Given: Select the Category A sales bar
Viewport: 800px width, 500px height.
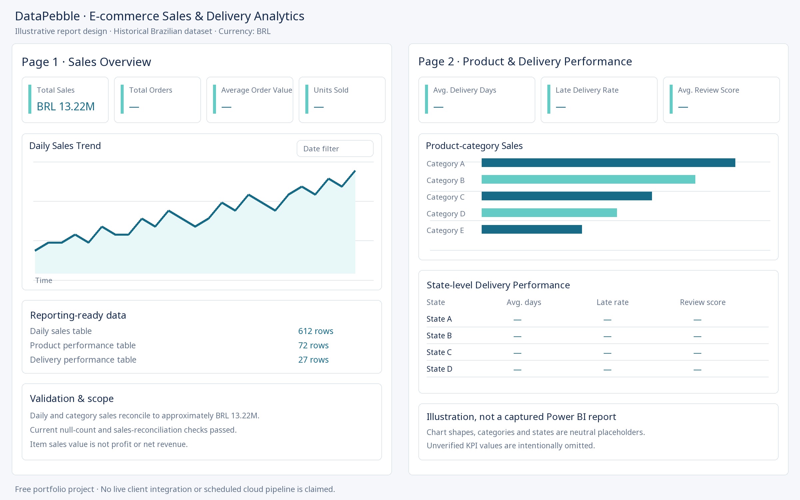Looking at the screenshot, I should point(608,163).
